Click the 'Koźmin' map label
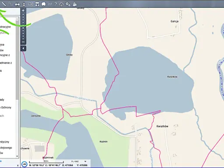The width and height of the screenshot is (224, 168). pyautogui.click(x=104, y=142)
